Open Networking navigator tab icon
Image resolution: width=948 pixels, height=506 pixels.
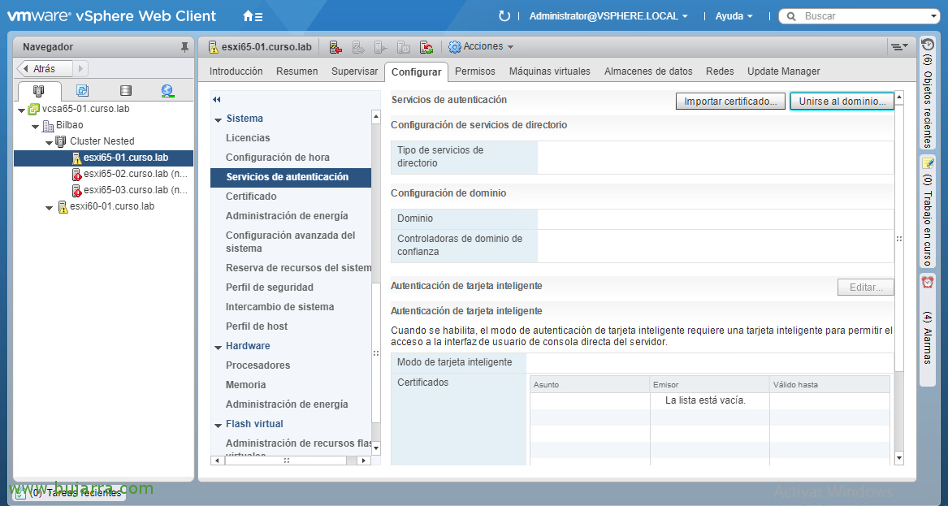(x=168, y=91)
